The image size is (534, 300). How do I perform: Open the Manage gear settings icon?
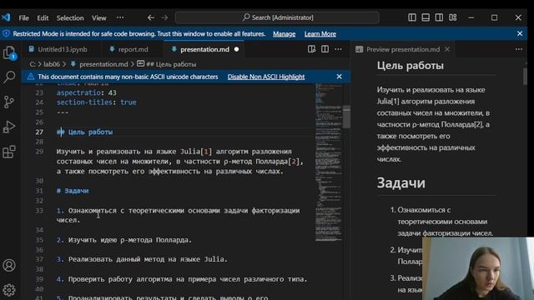point(9,290)
